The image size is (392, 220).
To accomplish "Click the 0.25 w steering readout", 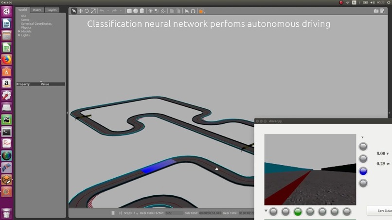I will (x=383, y=164).
